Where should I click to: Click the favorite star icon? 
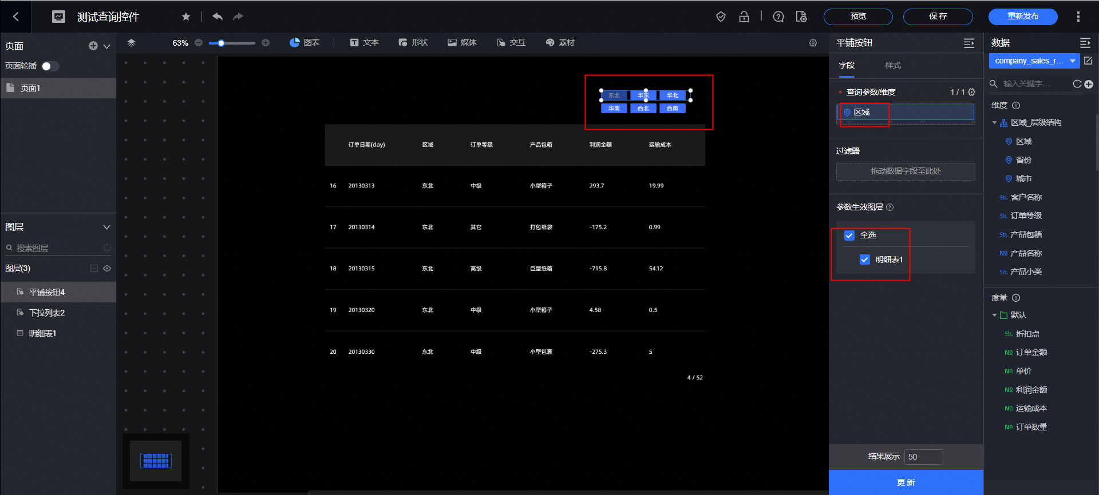(186, 17)
